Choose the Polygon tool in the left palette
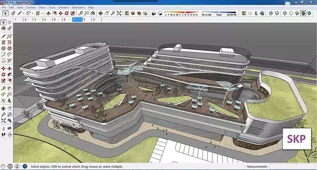Image resolution: width=317 pixels, height=170 pixels. pos(9,48)
